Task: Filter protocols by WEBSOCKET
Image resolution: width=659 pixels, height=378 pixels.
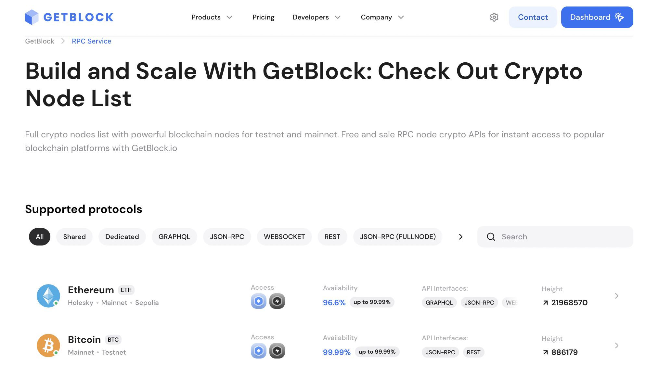Action: tap(284, 237)
